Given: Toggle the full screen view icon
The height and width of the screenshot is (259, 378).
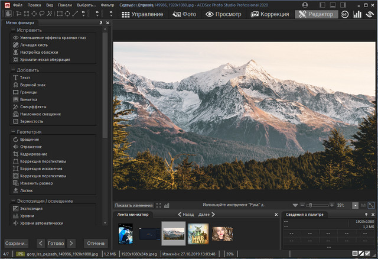Looking at the screenshot, I should click(x=159, y=205).
